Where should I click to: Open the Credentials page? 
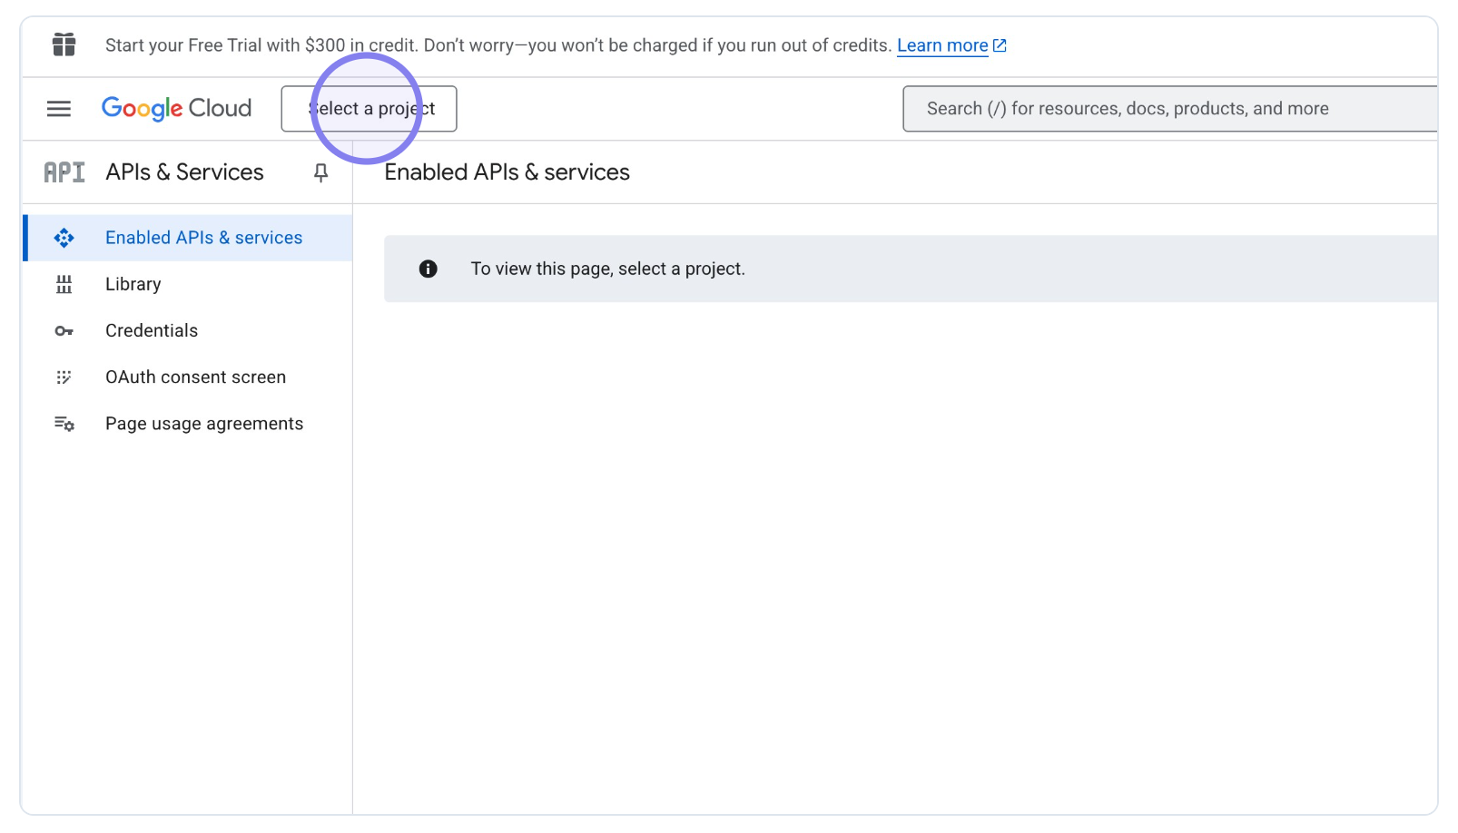point(151,330)
